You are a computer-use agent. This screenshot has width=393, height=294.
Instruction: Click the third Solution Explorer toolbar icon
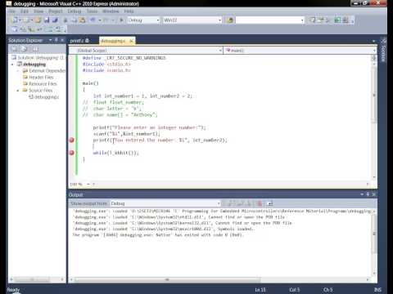click(x=35, y=49)
